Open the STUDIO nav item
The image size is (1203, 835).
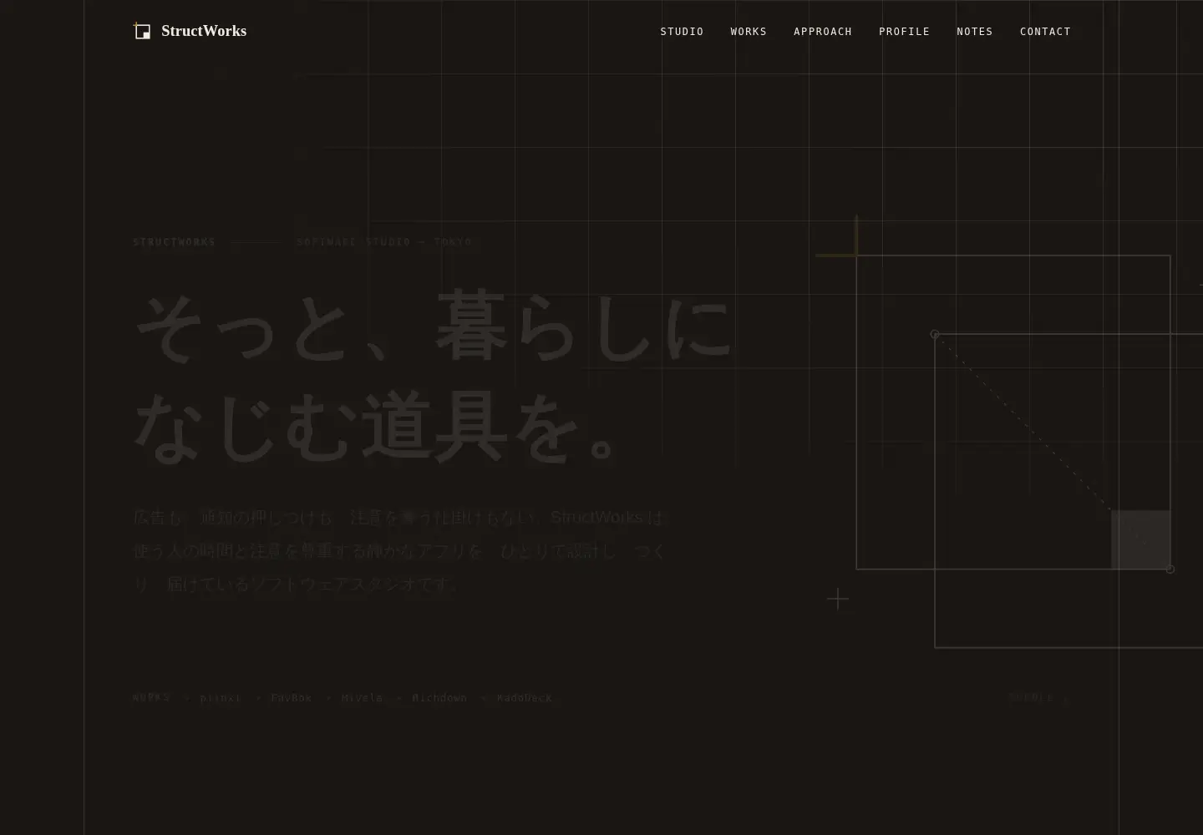pos(682,32)
